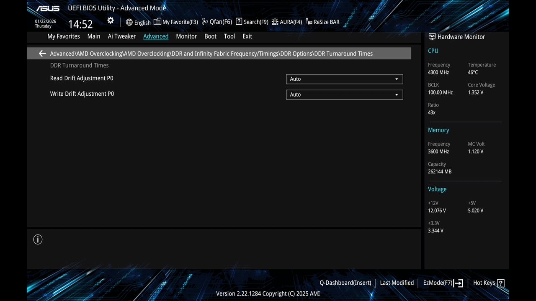The height and width of the screenshot is (301, 536).
Task: Open the Exit menu
Action: pyautogui.click(x=247, y=36)
